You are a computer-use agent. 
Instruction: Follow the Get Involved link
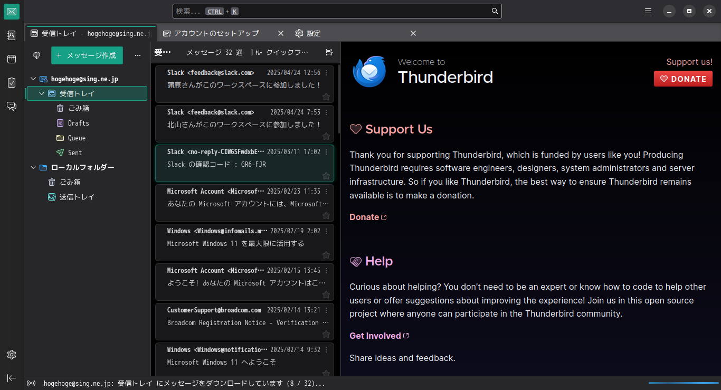(x=379, y=336)
